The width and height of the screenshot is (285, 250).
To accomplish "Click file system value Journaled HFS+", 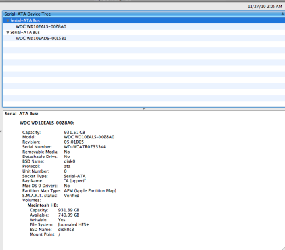I will pyautogui.click(x=74, y=225).
